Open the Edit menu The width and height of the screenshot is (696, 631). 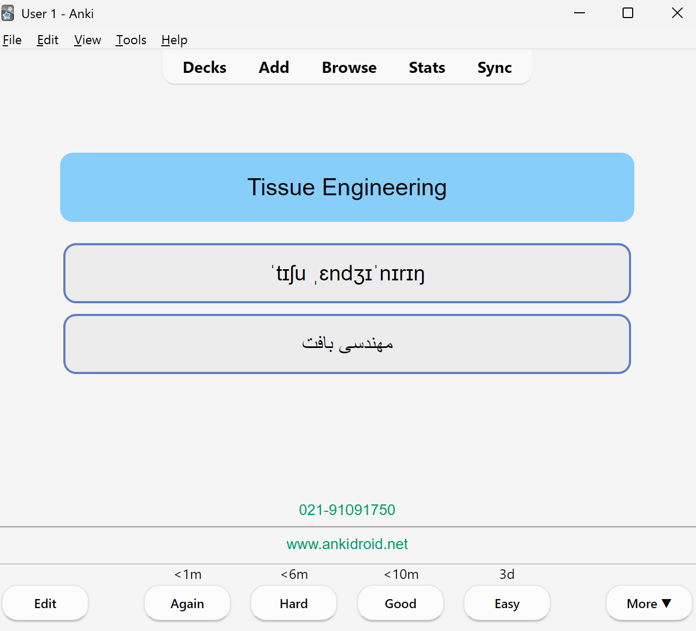(47, 40)
